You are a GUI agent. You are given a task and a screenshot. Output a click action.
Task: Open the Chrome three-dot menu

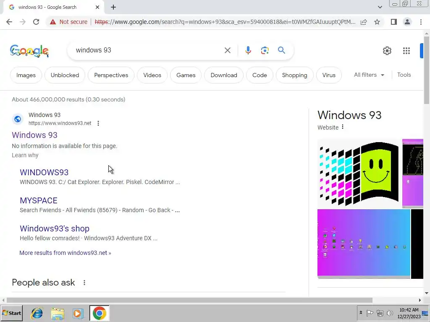[421, 22]
